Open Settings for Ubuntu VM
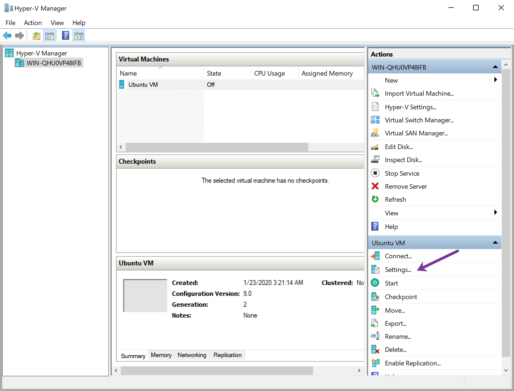The width and height of the screenshot is (514, 391). point(398,270)
